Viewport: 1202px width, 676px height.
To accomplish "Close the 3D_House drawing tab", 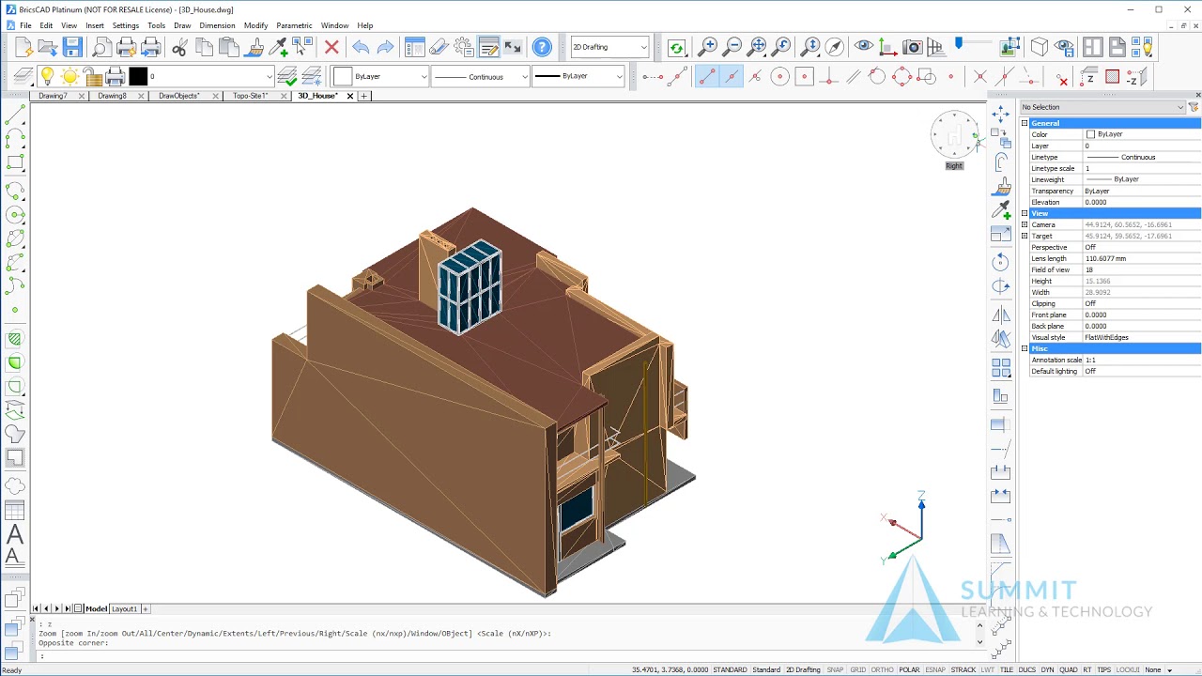I will click(x=350, y=96).
